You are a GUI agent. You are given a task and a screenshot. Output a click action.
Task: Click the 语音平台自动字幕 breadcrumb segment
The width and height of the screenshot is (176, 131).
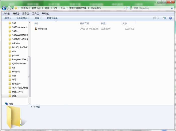click(78, 8)
